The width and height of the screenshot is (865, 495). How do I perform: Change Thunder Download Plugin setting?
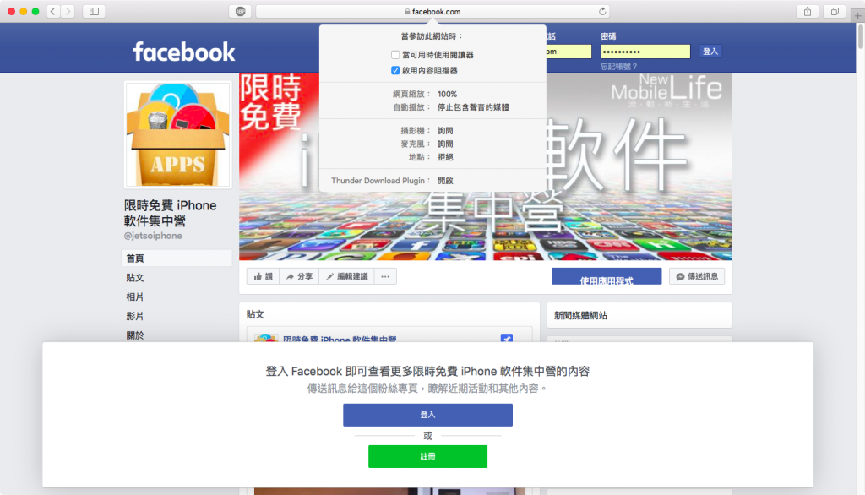tap(445, 181)
